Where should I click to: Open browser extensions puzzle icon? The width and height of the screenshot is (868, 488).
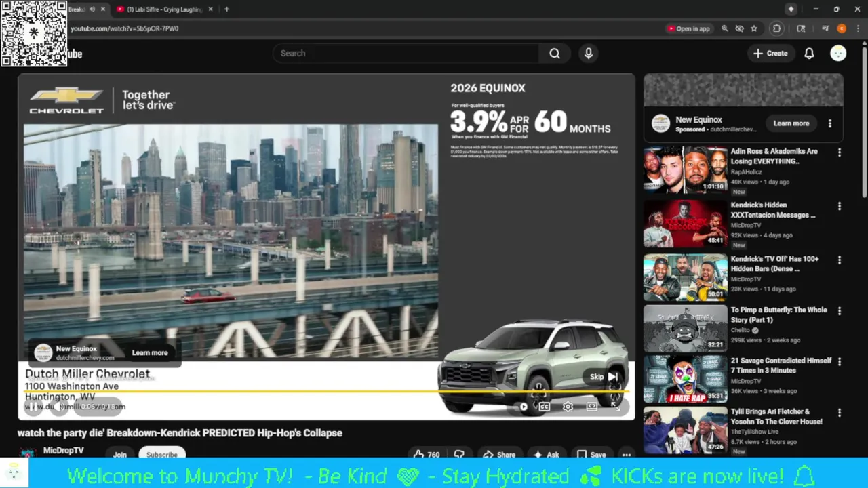[x=777, y=28]
